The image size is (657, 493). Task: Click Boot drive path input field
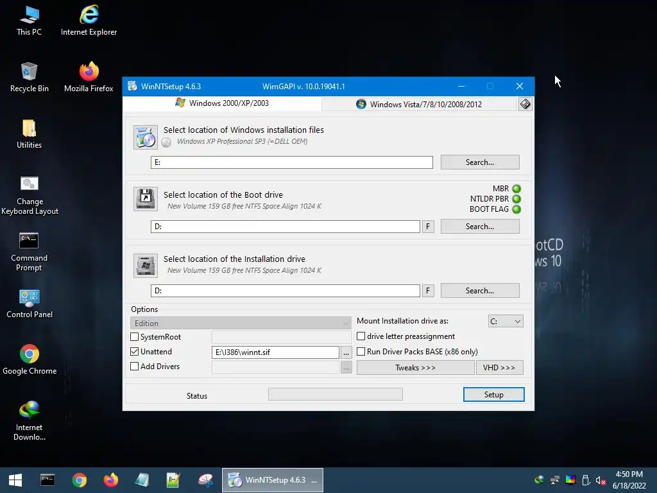(286, 227)
